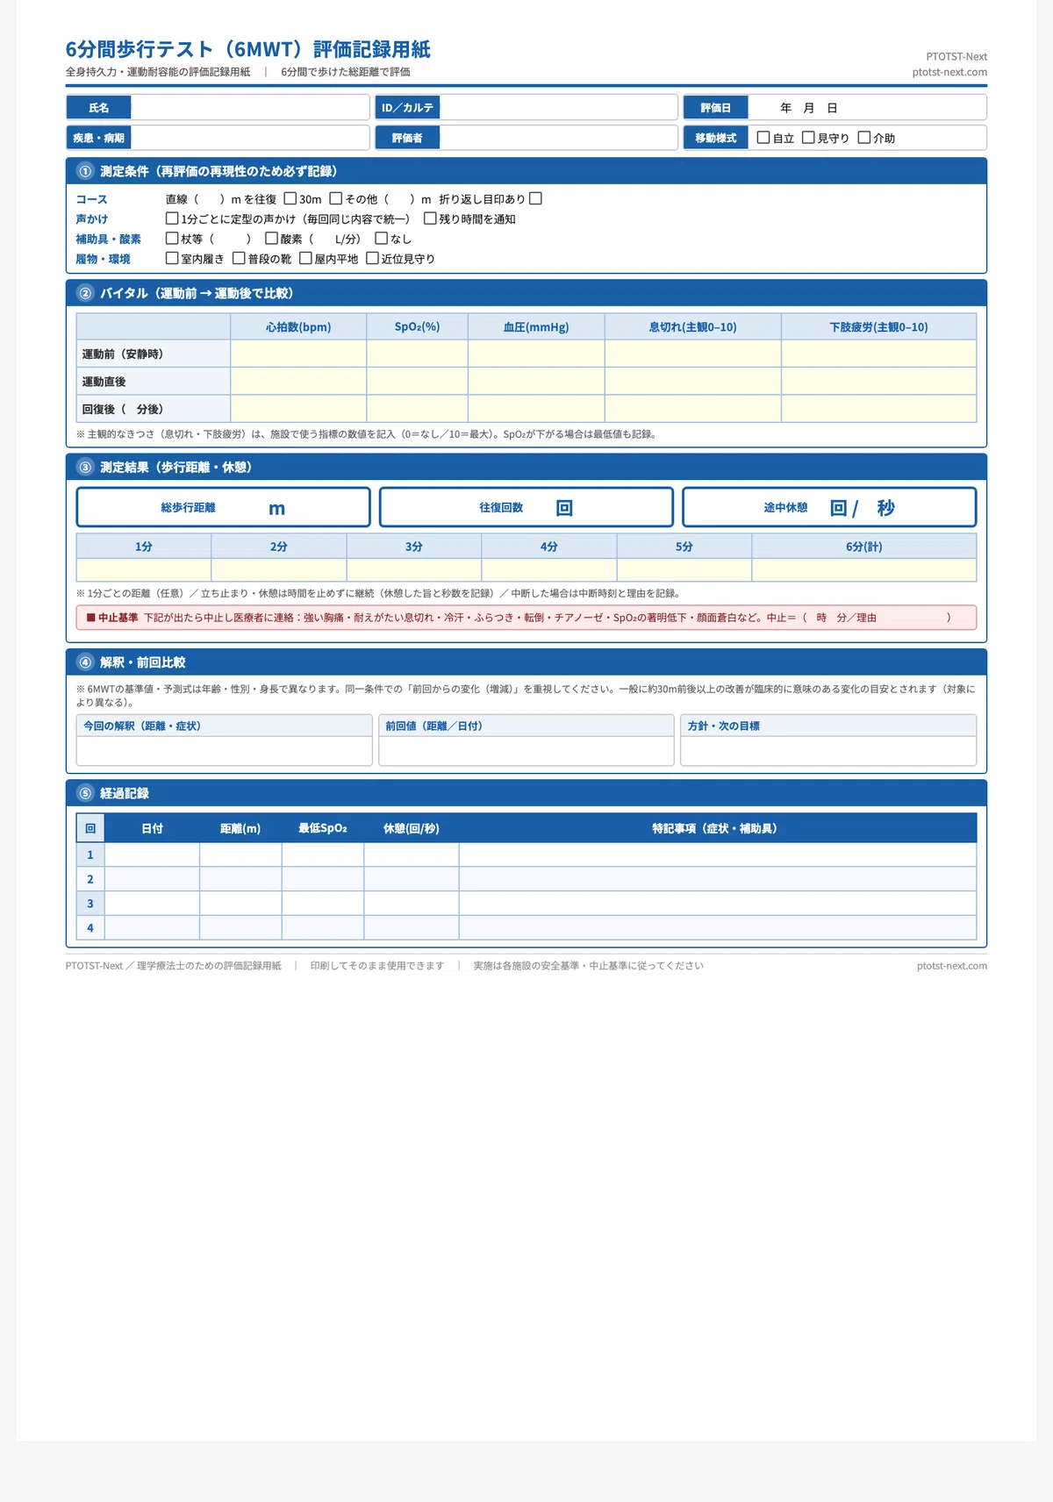The image size is (1053, 1502).
Task: Click the 前回値（距離／日付） text box
Action: pos(526,750)
